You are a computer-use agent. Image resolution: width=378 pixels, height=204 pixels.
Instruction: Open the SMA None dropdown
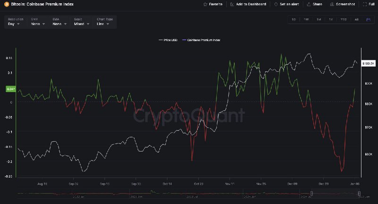[x=38, y=22]
